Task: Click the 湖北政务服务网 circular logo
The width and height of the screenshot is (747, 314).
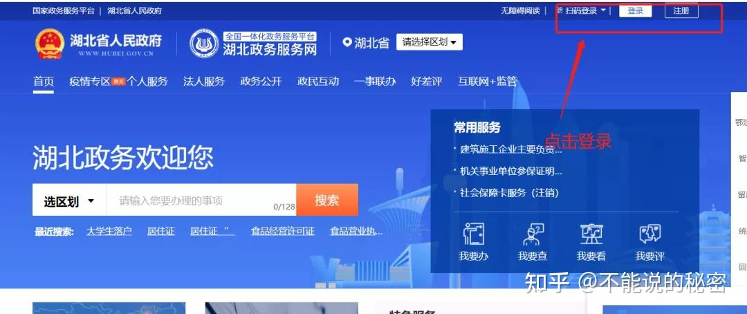Action: 203,44
